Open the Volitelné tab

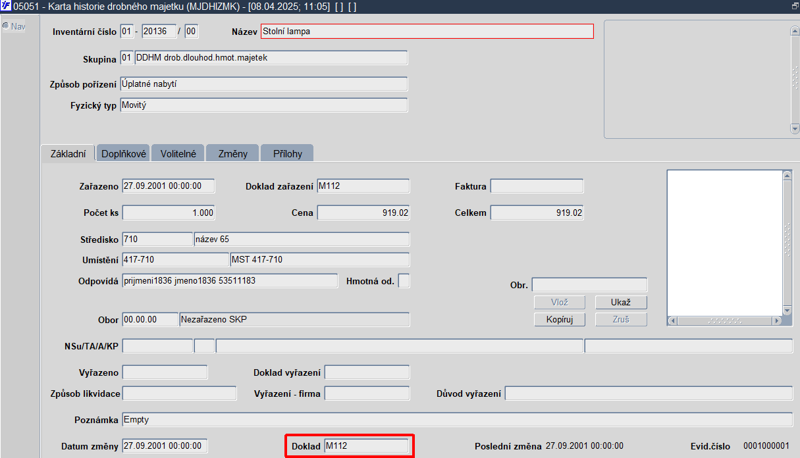point(178,153)
